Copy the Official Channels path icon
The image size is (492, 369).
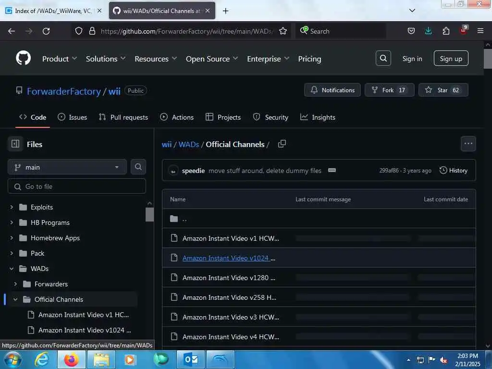[x=282, y=144]
